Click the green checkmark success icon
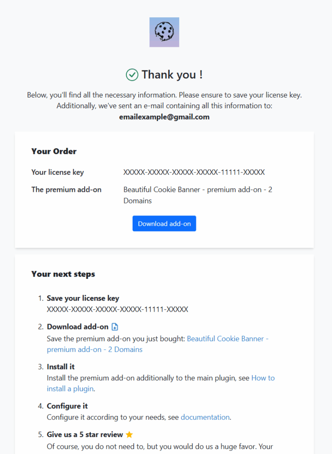This screenshot has height=454, width=332. [132, 75]
